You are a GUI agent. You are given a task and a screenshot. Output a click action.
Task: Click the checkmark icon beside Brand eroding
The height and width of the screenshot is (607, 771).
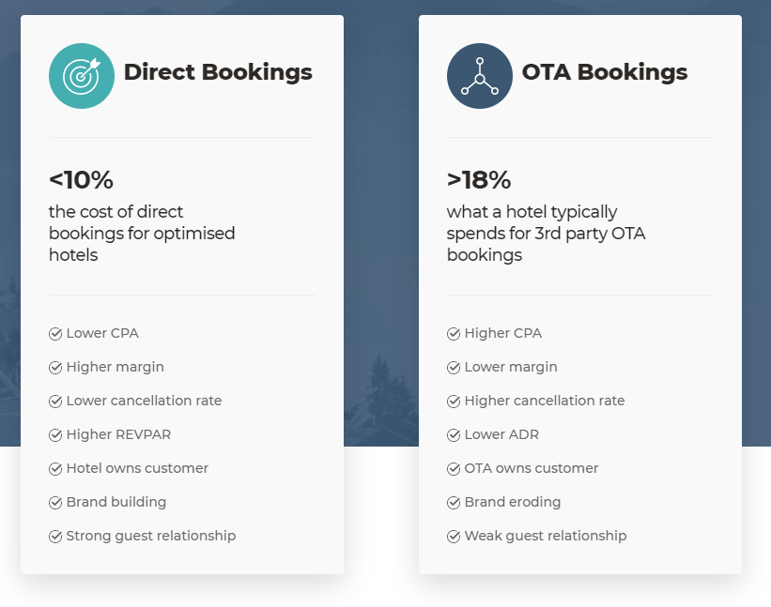(x=454, y=503)
